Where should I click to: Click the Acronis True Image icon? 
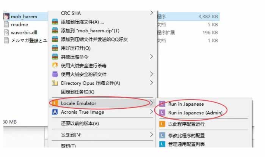[x=55, y=112]
